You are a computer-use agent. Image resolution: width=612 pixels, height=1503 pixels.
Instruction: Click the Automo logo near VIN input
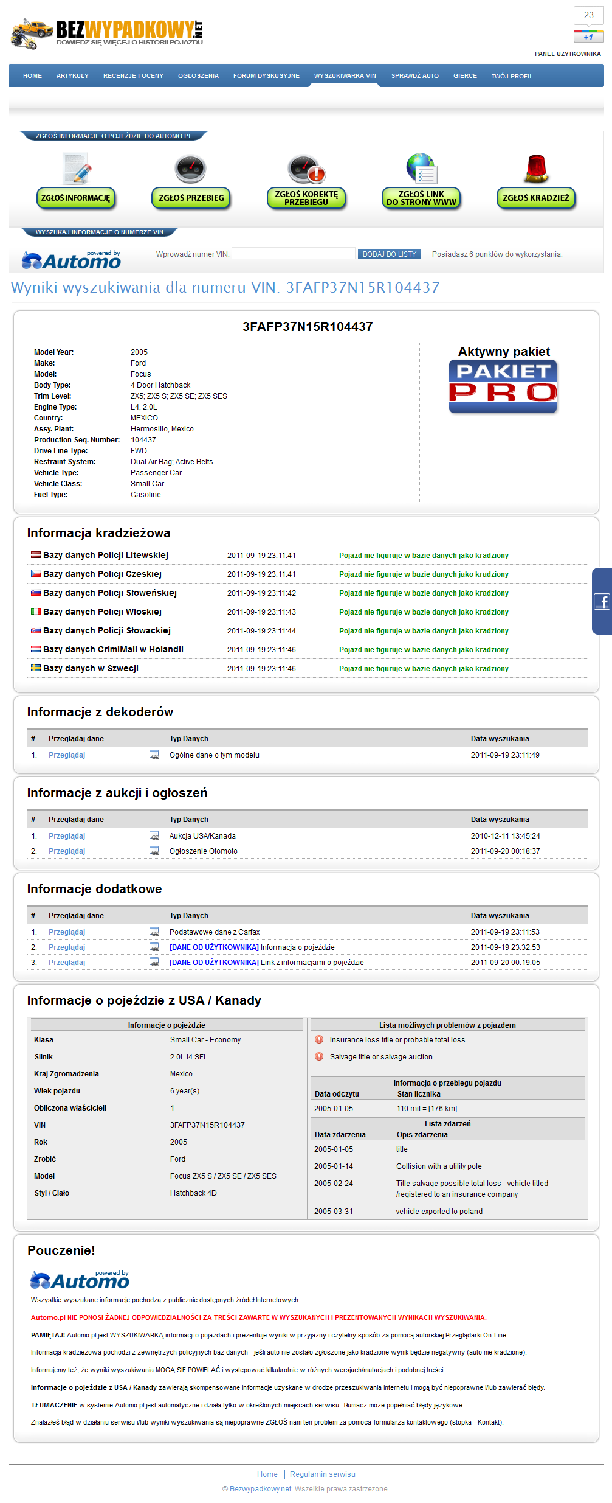coord(71,260)
